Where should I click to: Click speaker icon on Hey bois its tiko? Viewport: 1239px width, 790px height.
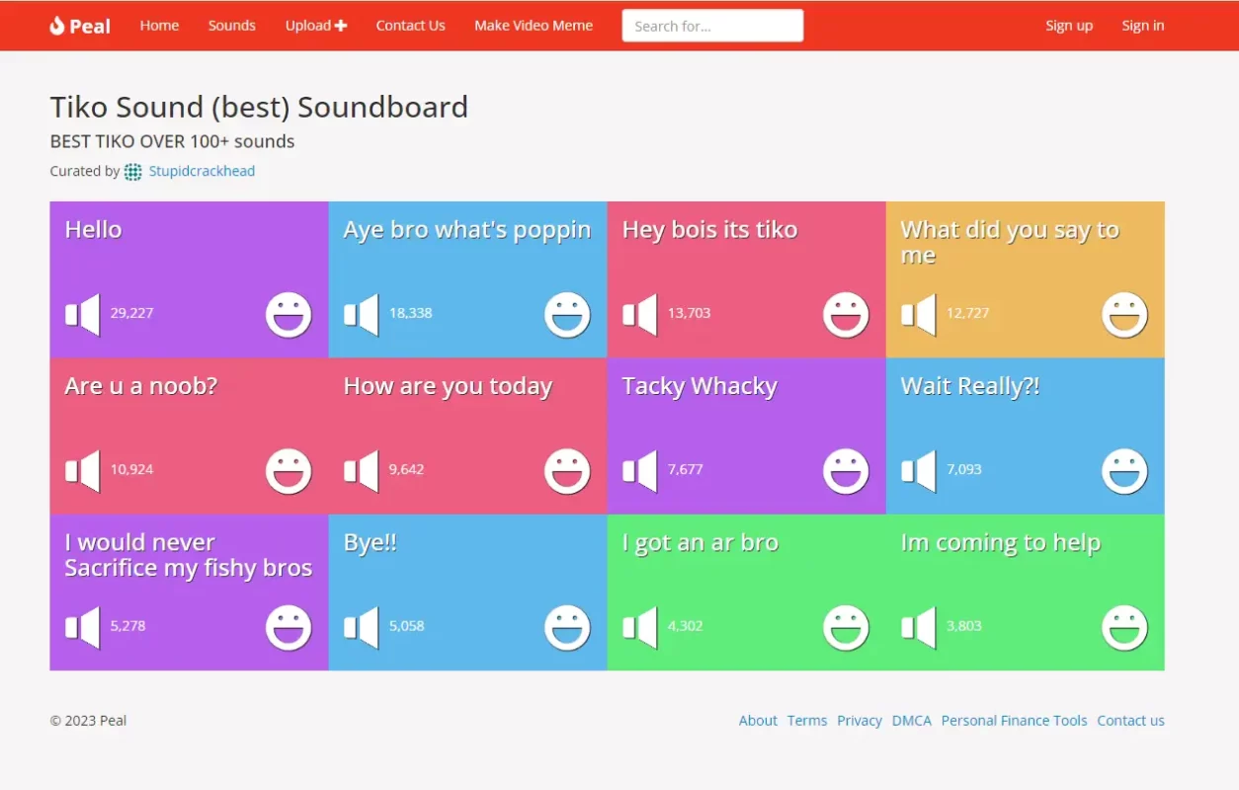pyautogui.click(x=639, y=315)
